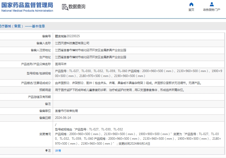The width and height of the screenshot is (226, 158).
Task: Click the 产品描述/主要组成成分 row label
Action: pyautogui.click(x=36, y=83)
